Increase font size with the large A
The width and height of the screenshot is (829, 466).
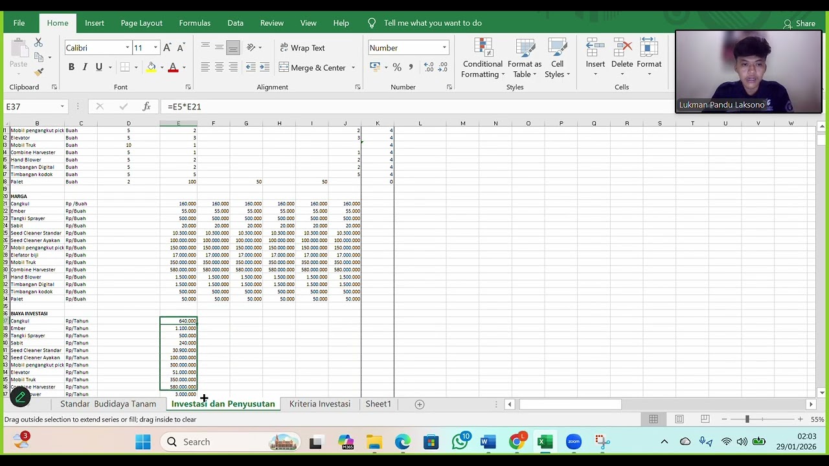[167, 48]
